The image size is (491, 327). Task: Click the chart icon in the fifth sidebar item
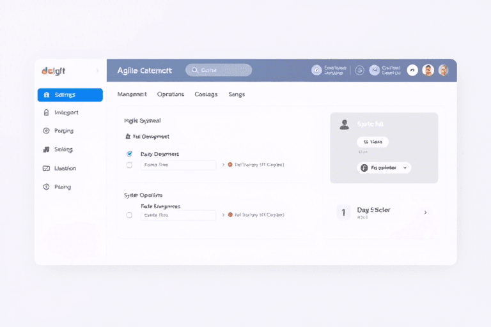point(46,169)
